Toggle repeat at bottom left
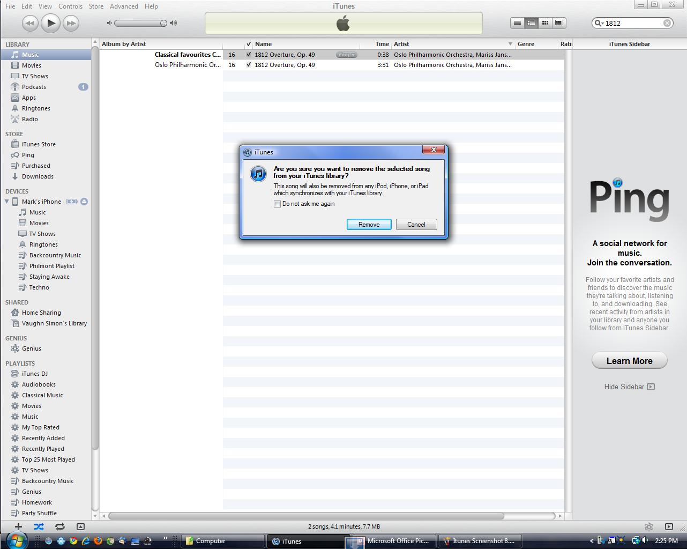 pos(59,526)
